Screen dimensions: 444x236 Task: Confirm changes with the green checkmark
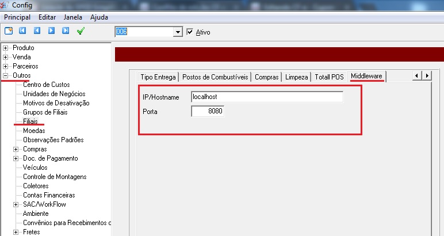[x=81, y=31]
